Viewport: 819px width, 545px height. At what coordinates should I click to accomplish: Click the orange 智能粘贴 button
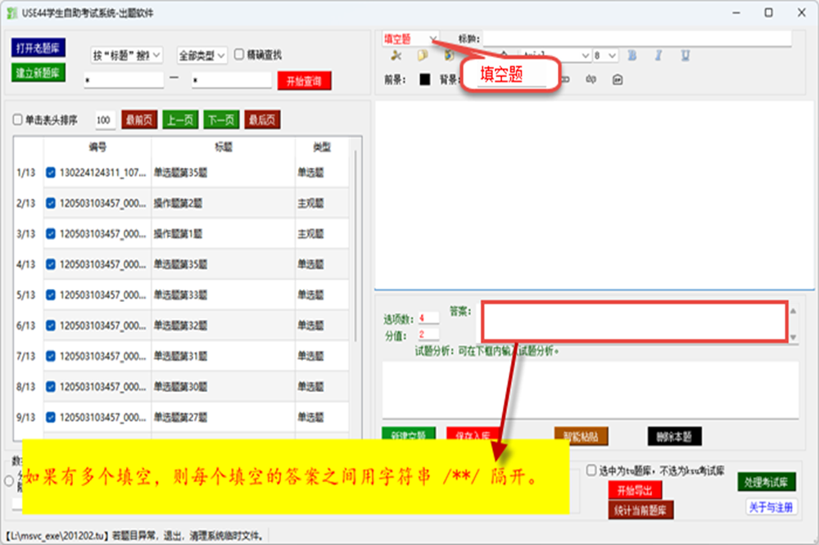[581, 436]
